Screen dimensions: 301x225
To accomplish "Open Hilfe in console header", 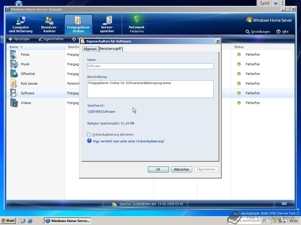I will pos(282,32).
